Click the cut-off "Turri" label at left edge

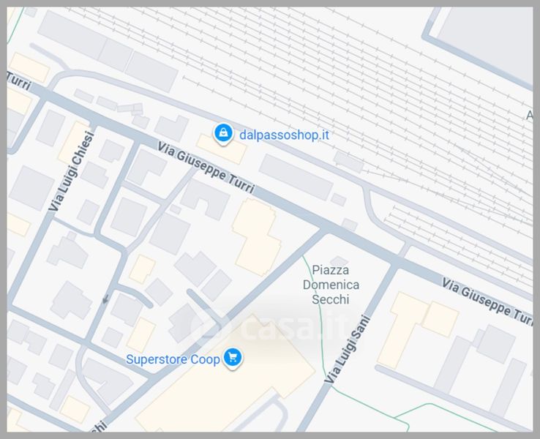[19, 81]
